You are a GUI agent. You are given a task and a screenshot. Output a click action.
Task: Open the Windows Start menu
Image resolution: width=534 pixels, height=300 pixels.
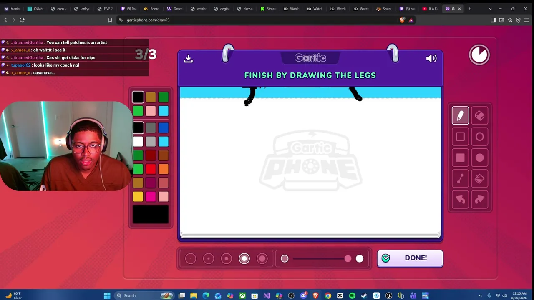[x=107, y=296]
